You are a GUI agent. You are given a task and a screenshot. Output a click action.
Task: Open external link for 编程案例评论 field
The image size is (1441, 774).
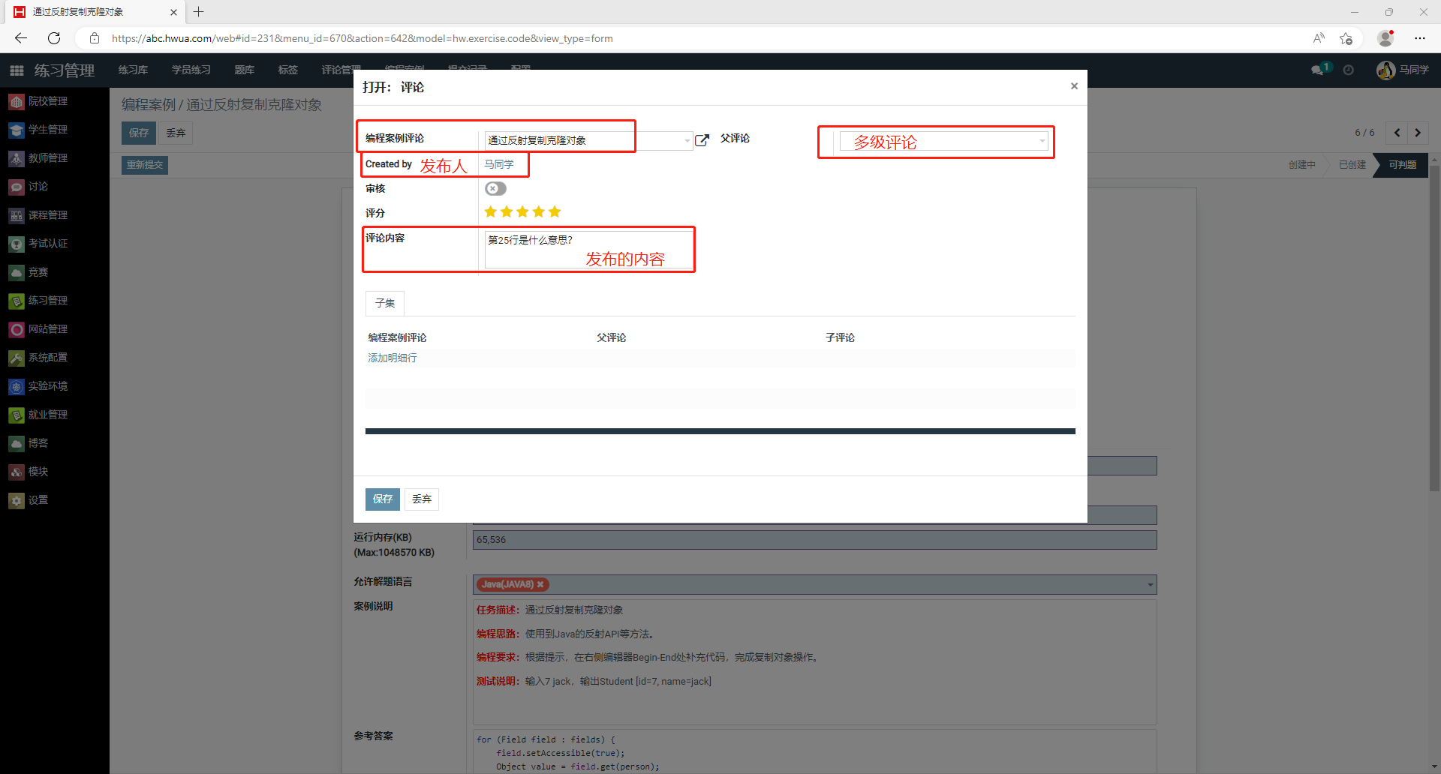702,140
